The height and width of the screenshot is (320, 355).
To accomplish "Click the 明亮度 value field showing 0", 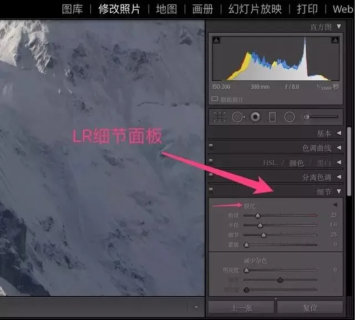I will click(335, 270).
